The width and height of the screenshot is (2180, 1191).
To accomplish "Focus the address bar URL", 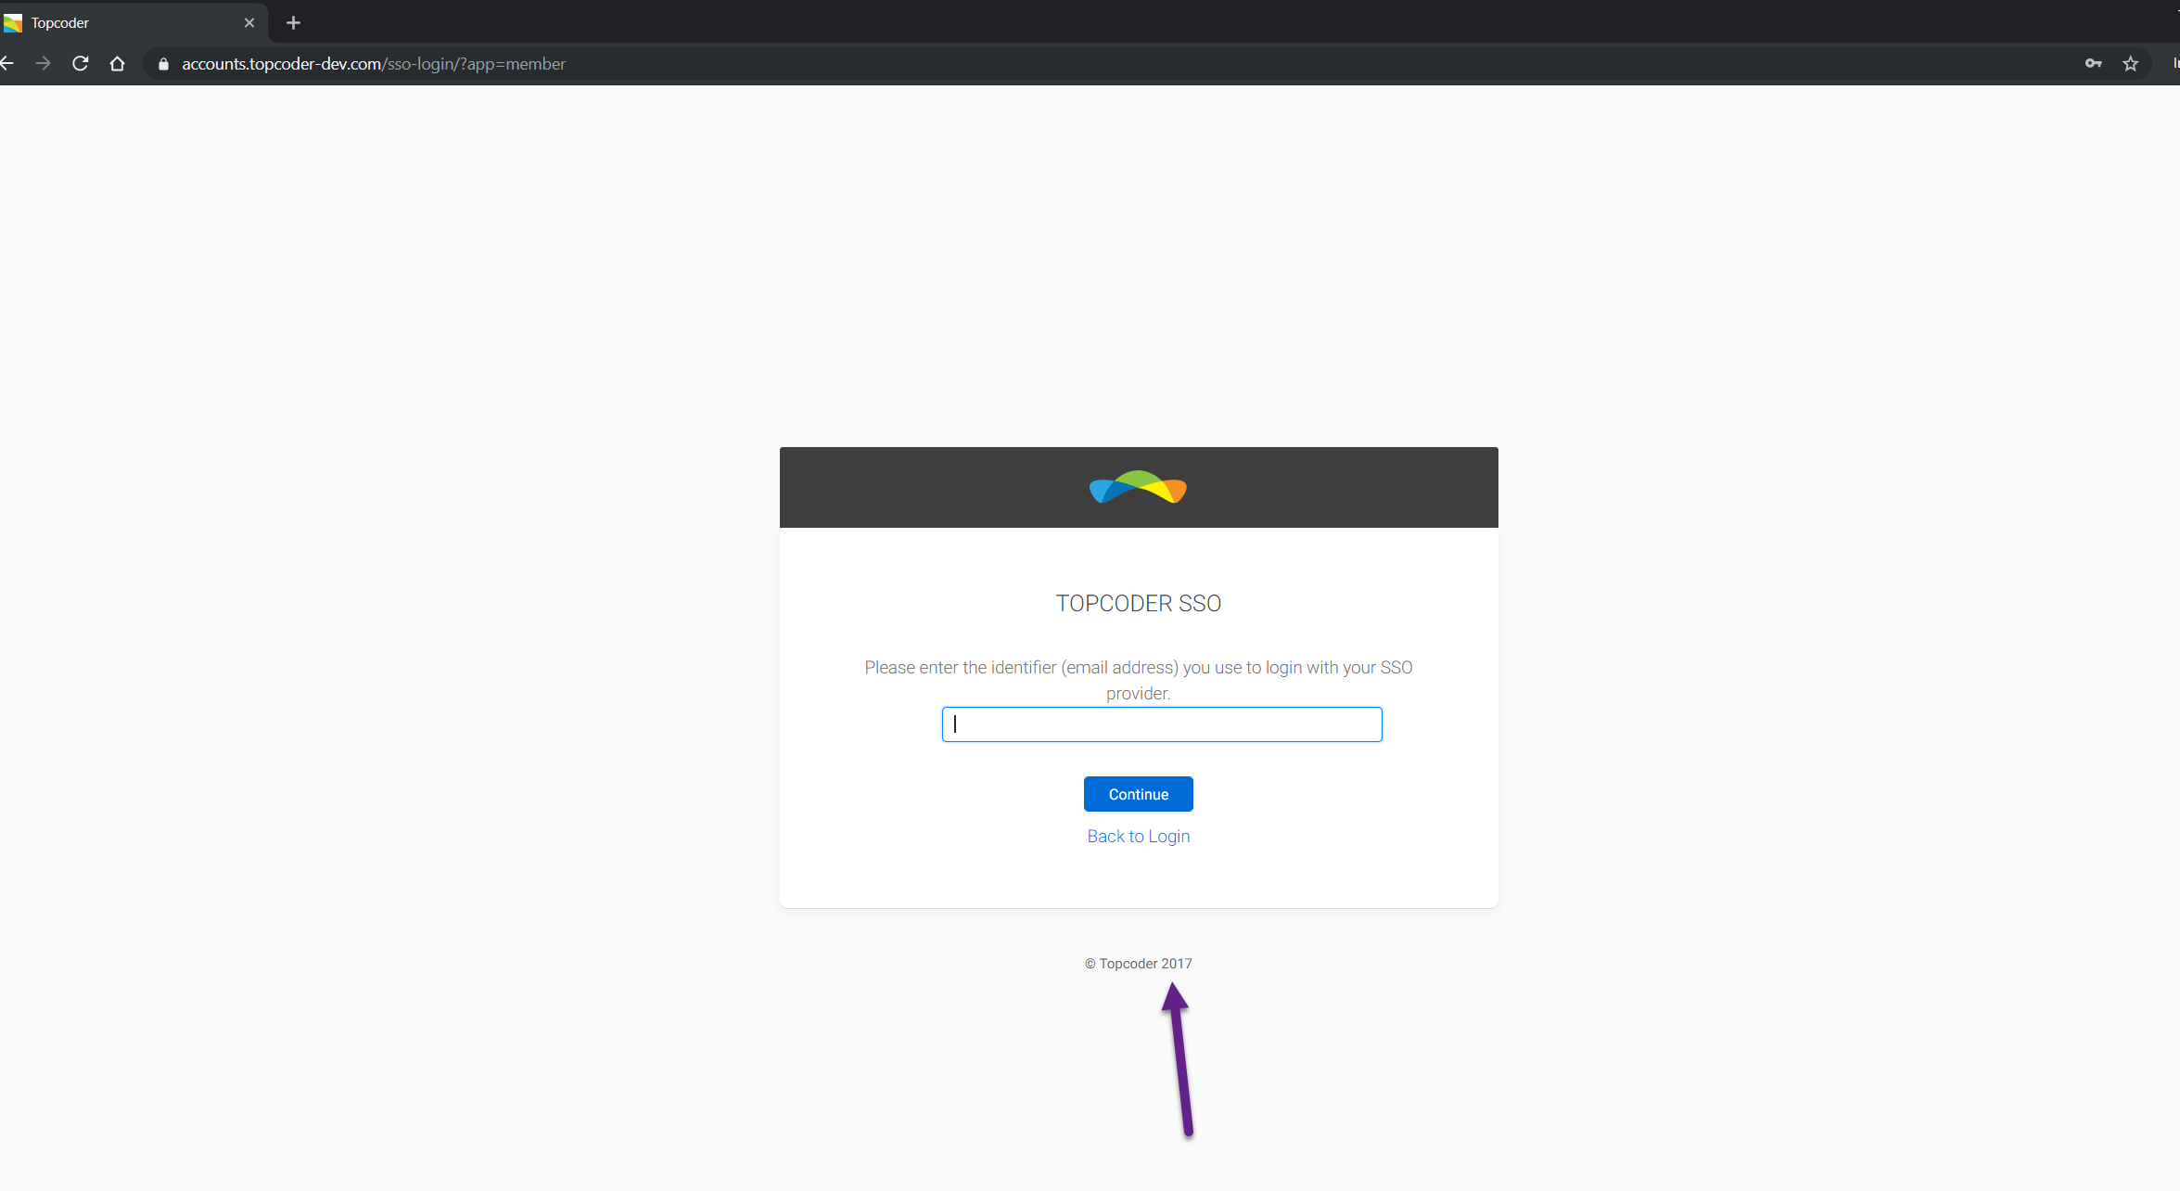I will point(373,64).
